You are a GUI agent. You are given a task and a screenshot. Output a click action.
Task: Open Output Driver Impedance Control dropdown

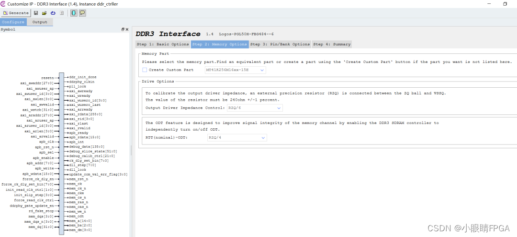click(x=255, y=108)
